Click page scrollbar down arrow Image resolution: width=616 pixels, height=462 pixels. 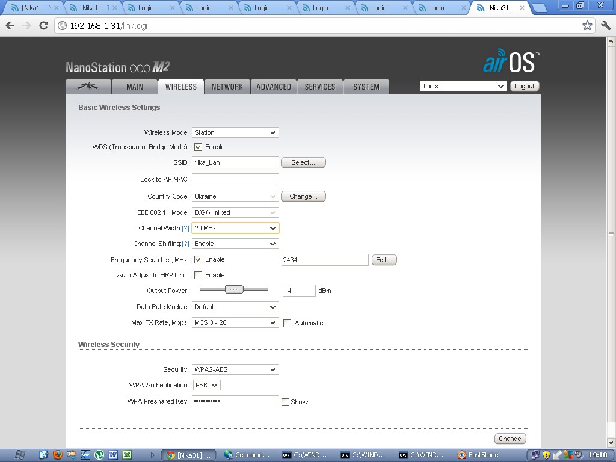tap(611, 442)
